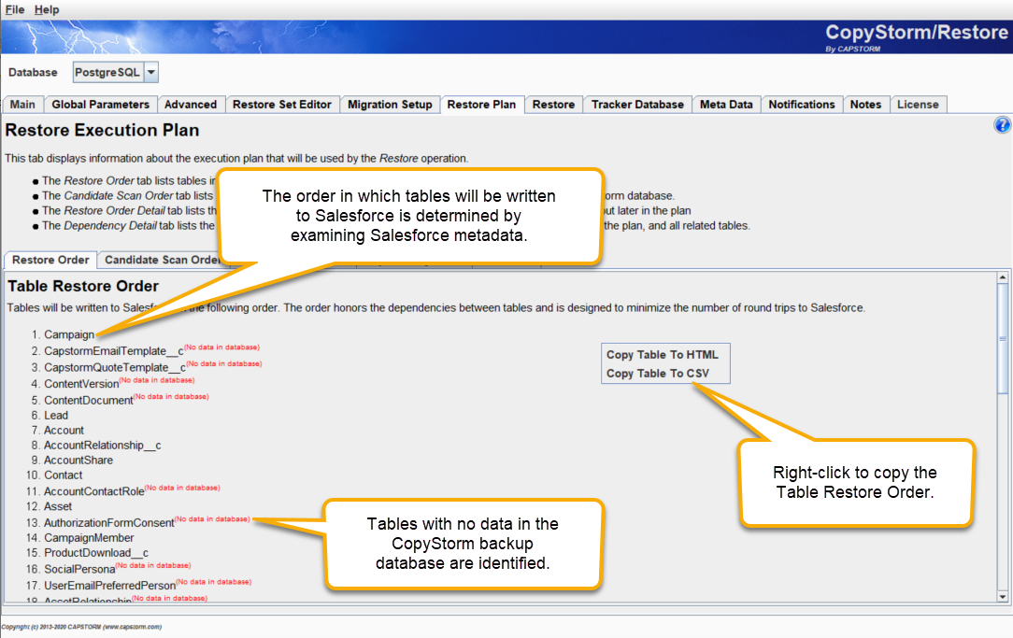Screen dimensions: 1013x638
Task: Open the Restore Set Editor tab
Action: pyautogui.click(x=282, y=105)
